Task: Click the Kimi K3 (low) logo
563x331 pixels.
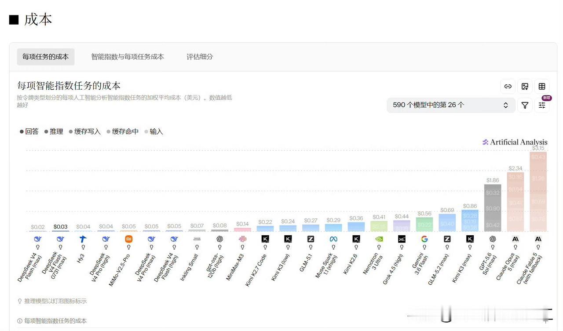Action: point(288,239)
